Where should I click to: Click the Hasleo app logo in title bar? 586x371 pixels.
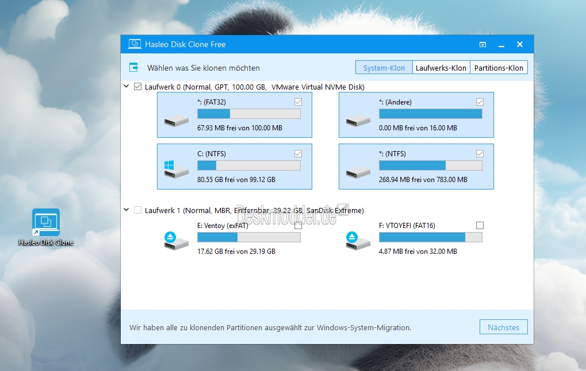point(135,44)
